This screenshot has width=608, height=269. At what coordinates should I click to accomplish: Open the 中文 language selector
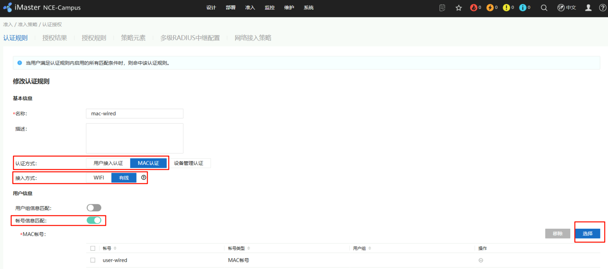click(567, 8)
